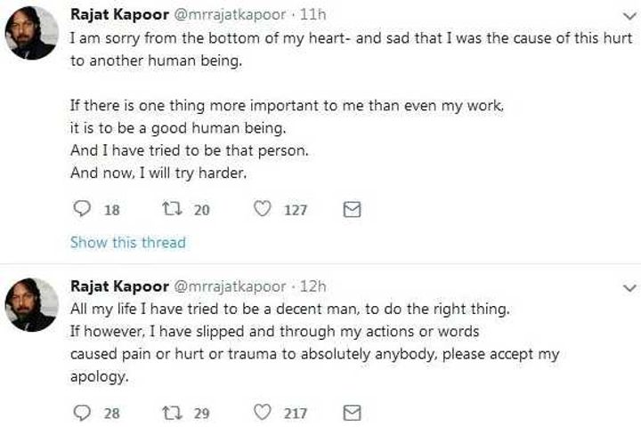641x427 pixels.
Task: Click the profile avatar on second tweet
Action: 31,305
